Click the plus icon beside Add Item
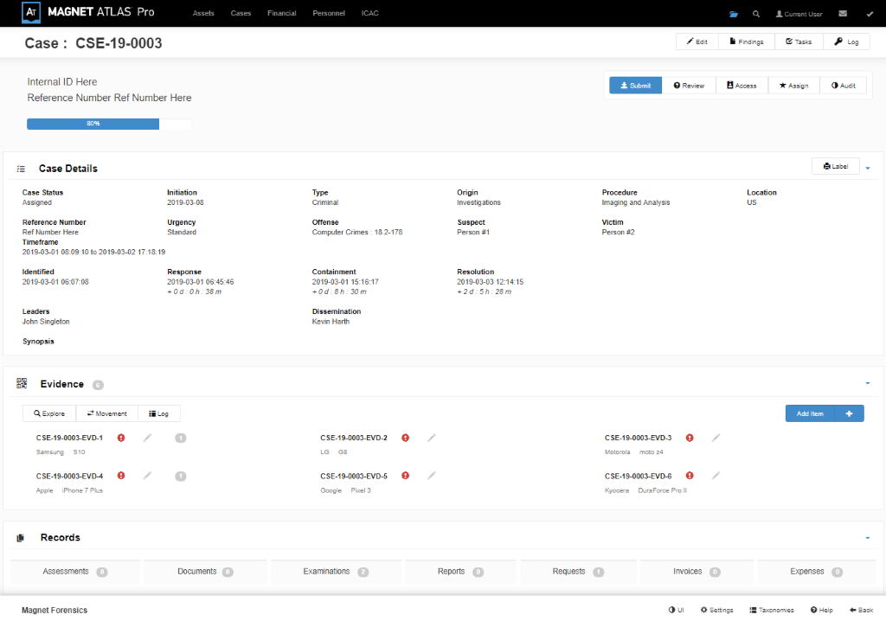The width and height of the screenshot is (886, 621). [x=850, y=413]
